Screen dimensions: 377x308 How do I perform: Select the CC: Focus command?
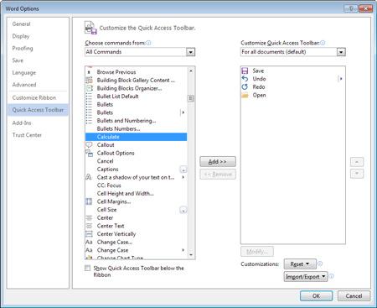[136, 185]
